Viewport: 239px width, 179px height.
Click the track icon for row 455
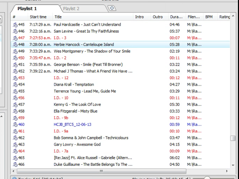pyautogui.click(x=15, y=91)
